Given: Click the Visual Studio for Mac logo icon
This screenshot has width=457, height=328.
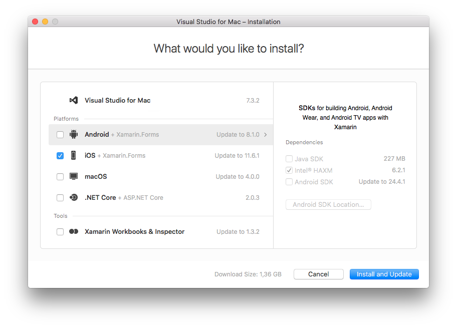Looking at the screenshot, I should tap(74, 100).
